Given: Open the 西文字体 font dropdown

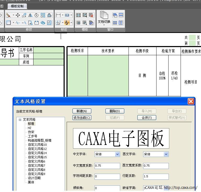Looking at the screenshot, I should click(x=166, y=154).
